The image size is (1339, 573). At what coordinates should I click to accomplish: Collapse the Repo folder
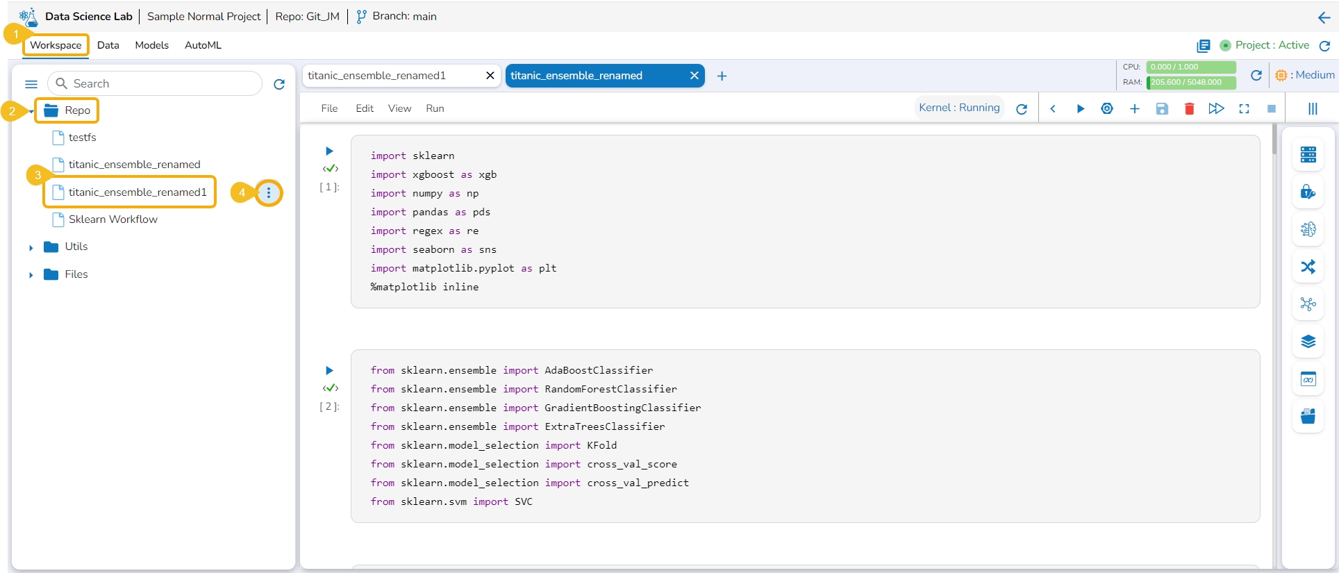(x=31, y=111)
